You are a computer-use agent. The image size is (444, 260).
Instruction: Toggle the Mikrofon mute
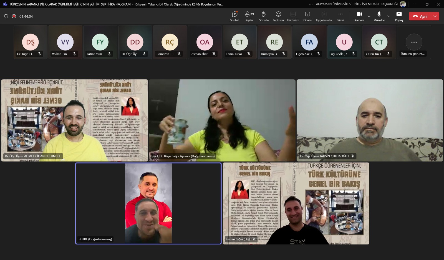379,16
